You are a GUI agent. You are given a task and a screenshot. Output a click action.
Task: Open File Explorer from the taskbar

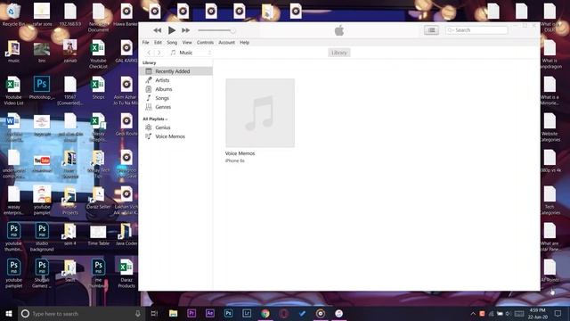[x=174, y=313]
